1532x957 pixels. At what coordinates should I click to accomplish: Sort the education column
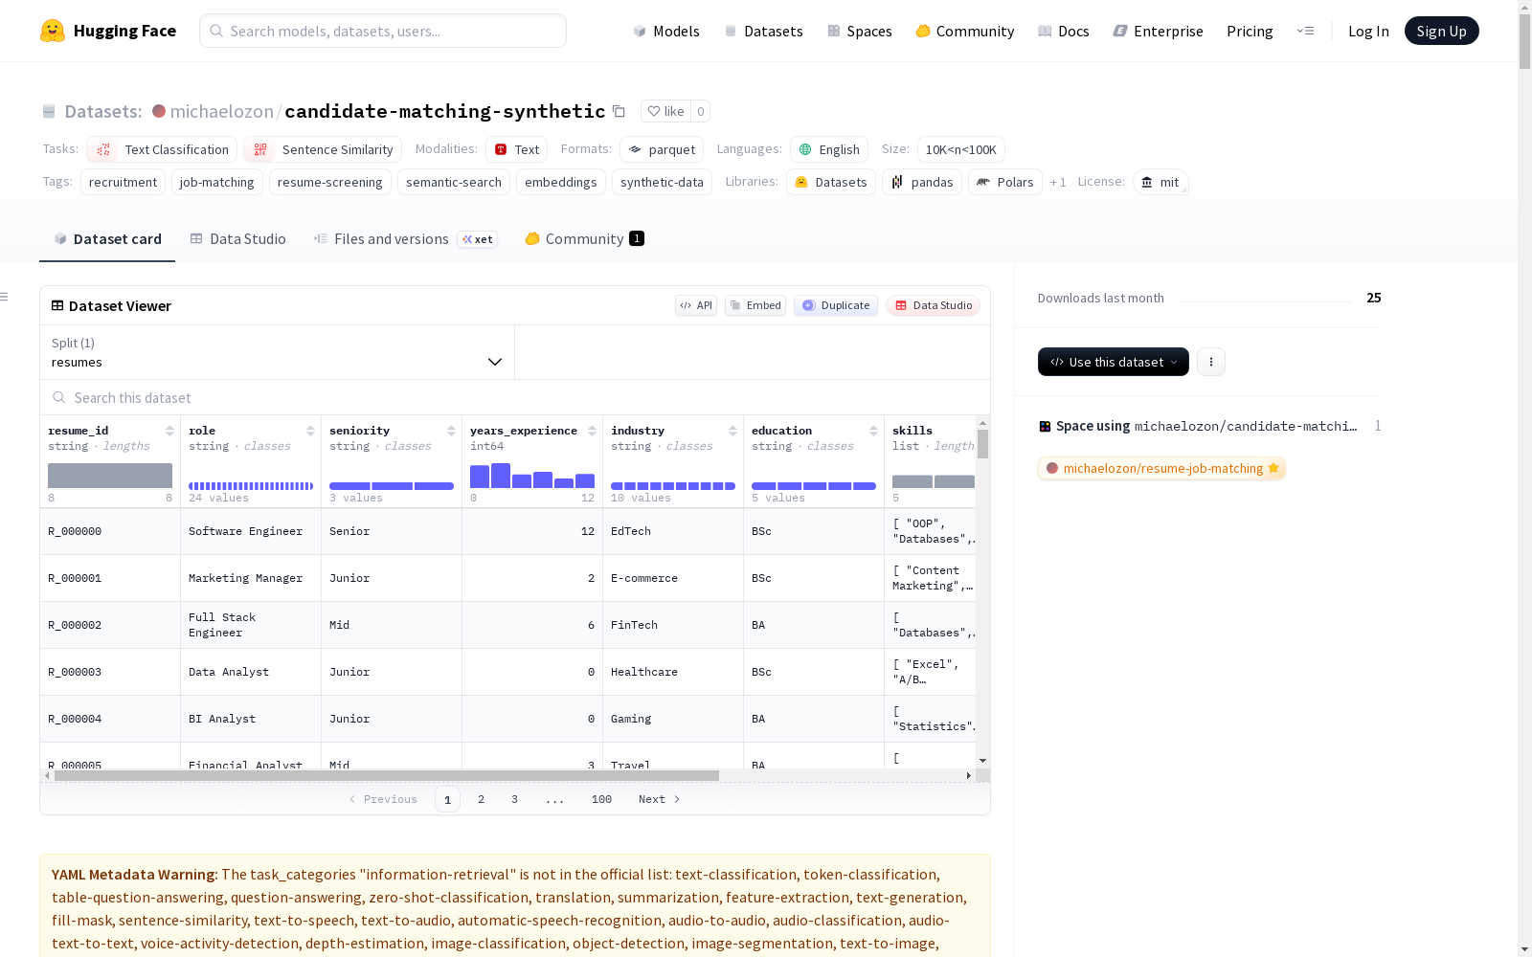click(873, 431)
